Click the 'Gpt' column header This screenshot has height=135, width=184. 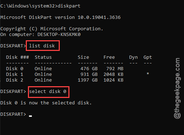147,57
